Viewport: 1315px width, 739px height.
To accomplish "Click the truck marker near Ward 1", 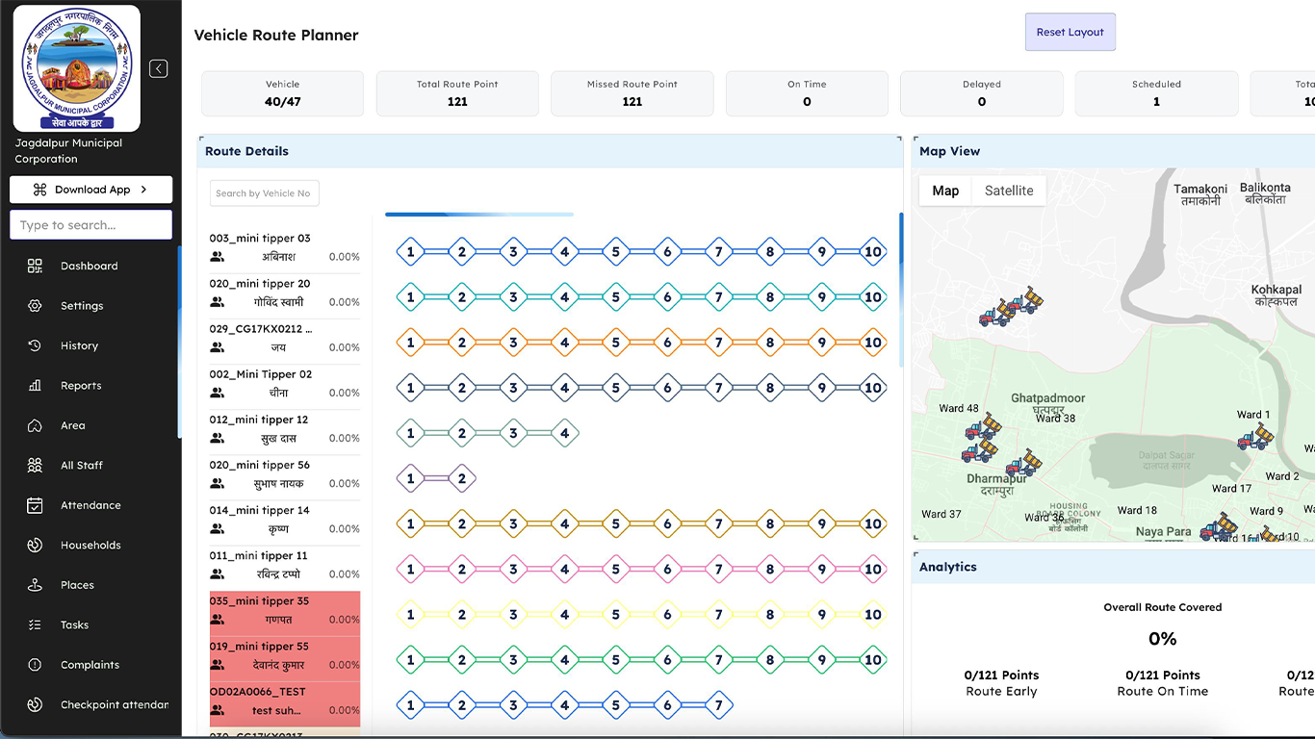I will 1255,438.
